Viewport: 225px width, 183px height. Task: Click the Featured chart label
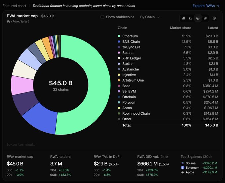(x=14, y=6)
